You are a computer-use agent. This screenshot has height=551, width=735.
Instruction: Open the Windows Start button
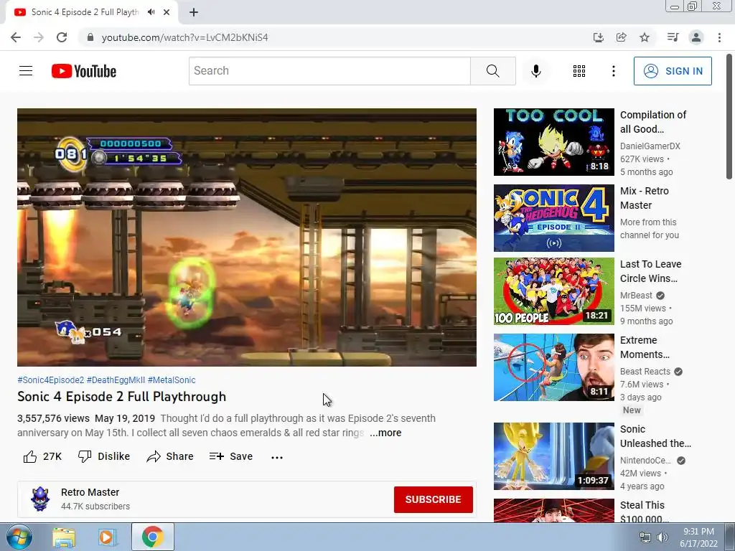[x=19, y=537]
